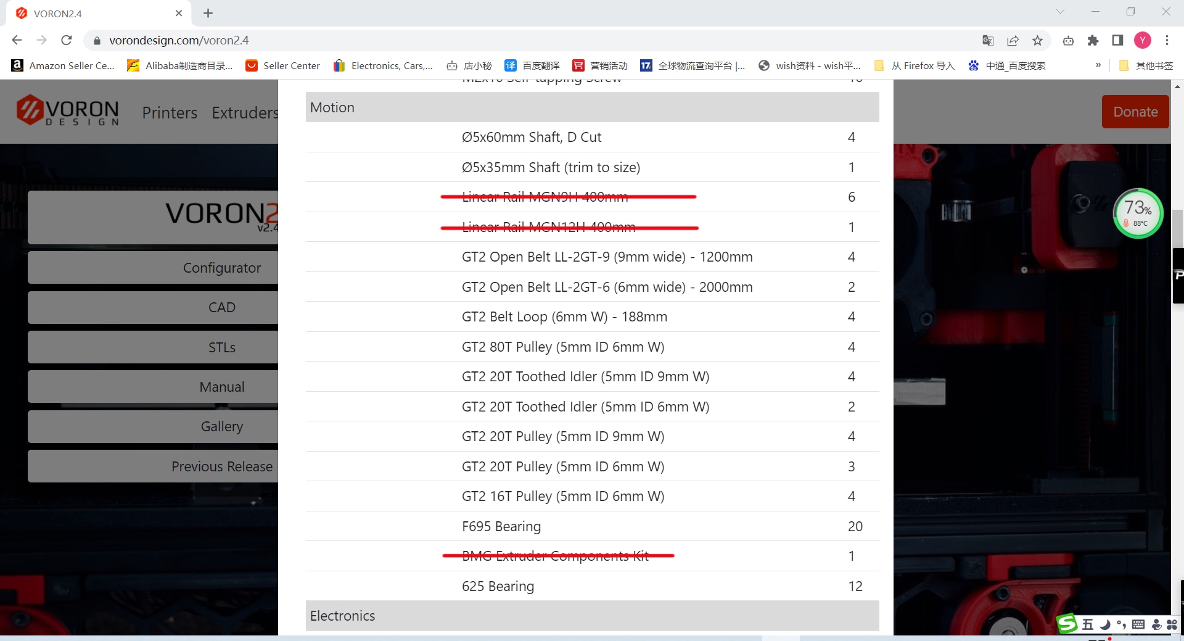Select GT2 16T Pulley row
Viewport: 1184px width, 641px height.
[x=592, y=496]
